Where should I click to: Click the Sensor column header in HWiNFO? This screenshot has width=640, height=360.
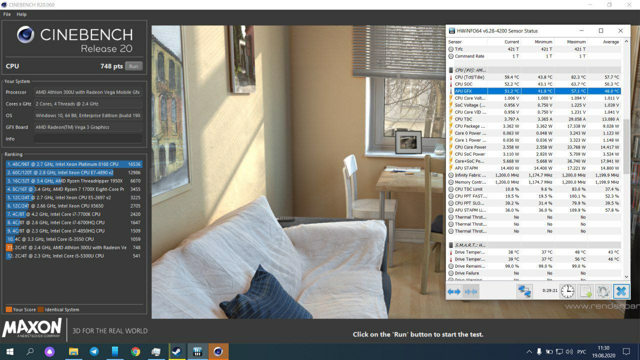pos(466,42)
